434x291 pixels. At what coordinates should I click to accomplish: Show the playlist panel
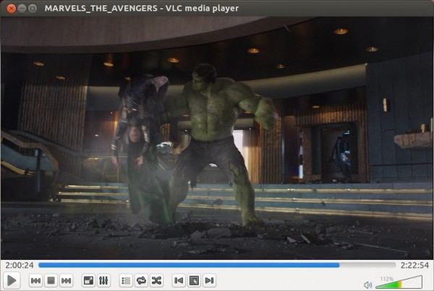(126, 280)
